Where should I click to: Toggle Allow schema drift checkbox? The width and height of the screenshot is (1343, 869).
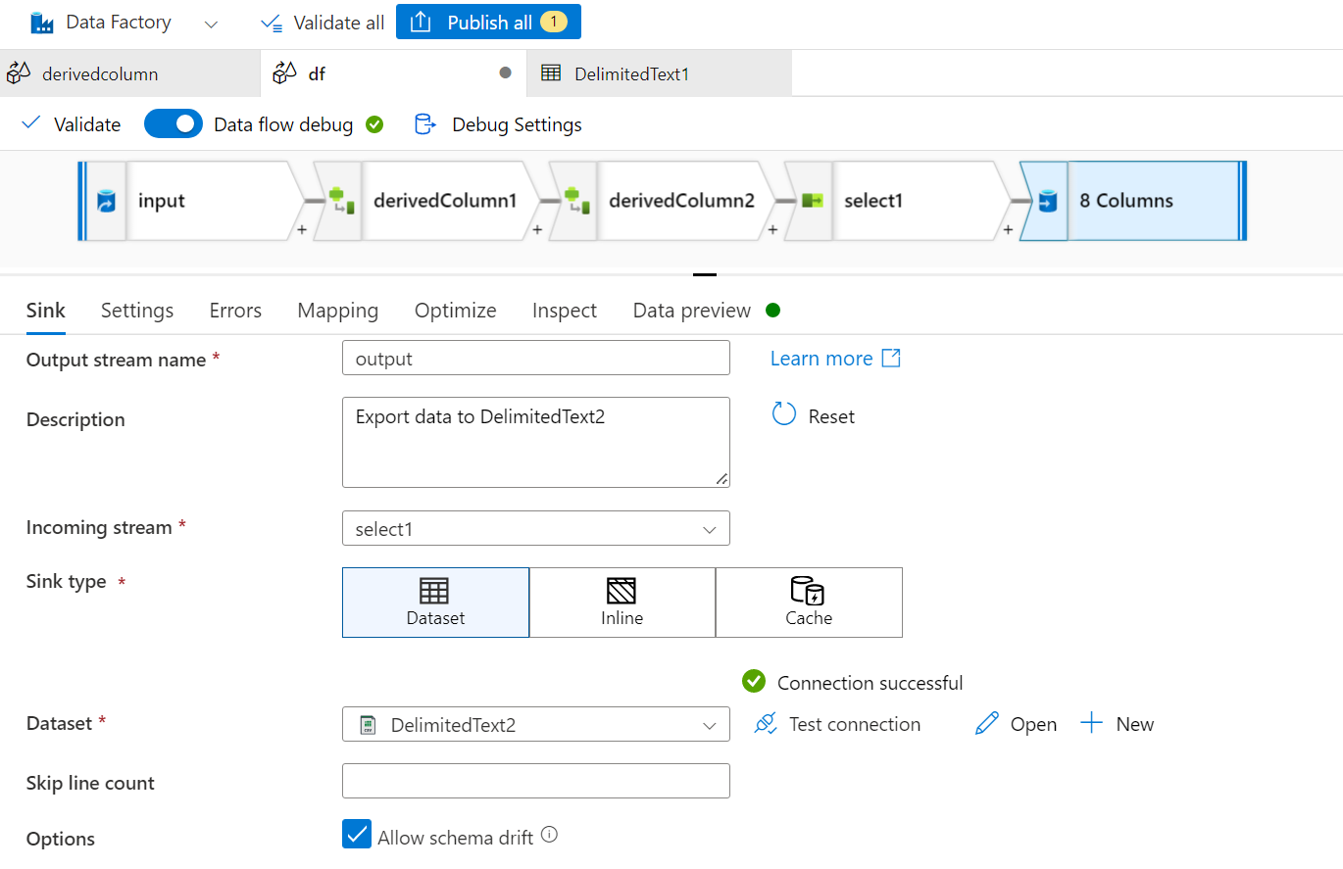357,835
